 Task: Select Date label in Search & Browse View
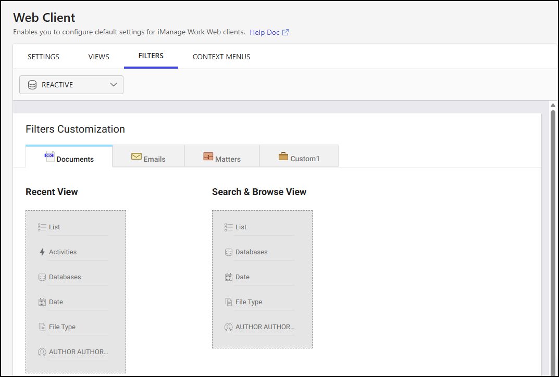tap(242, 277)
